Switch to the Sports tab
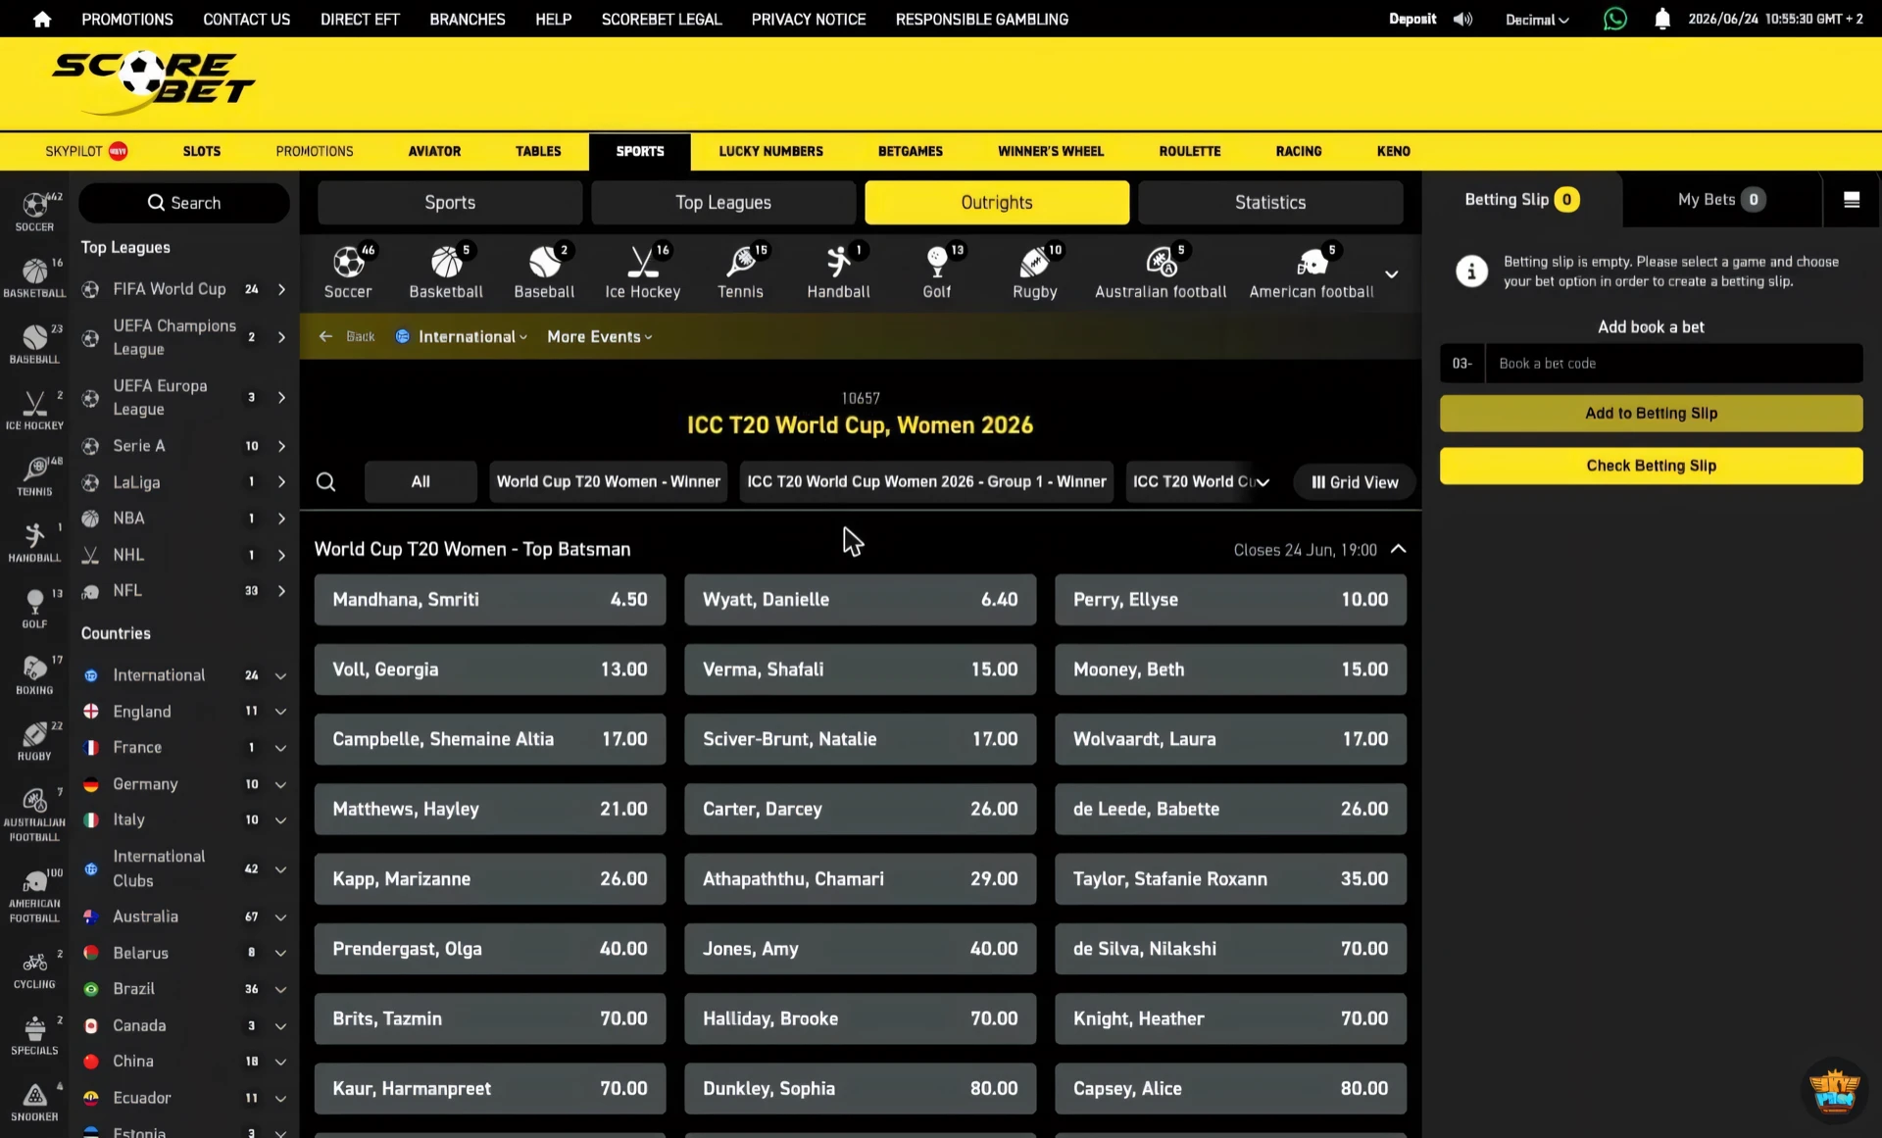 [450, 202]
